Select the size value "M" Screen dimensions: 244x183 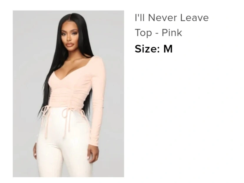pos(168,49)
